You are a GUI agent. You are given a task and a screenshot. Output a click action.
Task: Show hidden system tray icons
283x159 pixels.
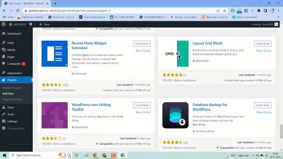pyautogui.click(x=253, y=155)
